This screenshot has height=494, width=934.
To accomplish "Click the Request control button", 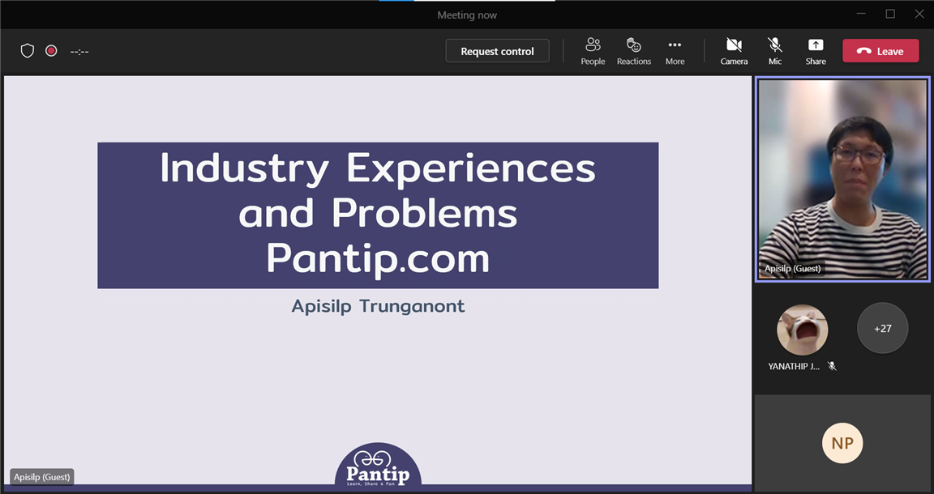I will click(x=497, y=51).
